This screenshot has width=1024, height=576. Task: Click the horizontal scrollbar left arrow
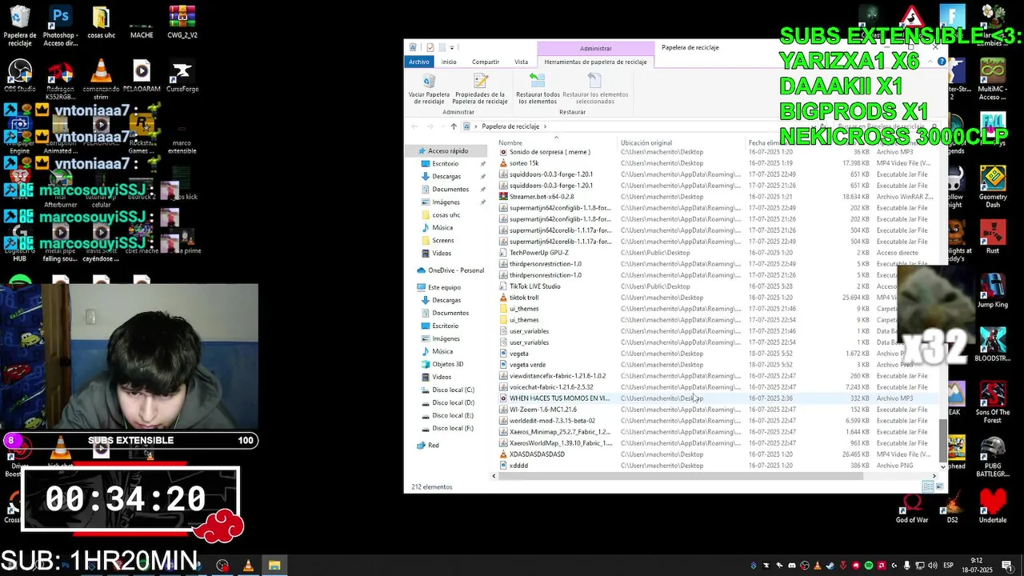tap(493, 476)
